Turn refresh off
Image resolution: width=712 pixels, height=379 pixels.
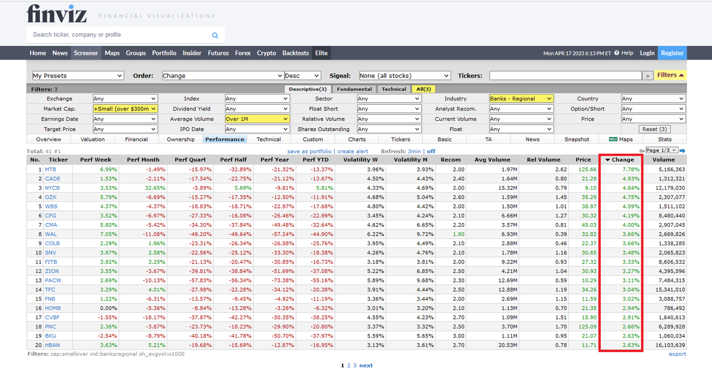(x=431, y=151)
